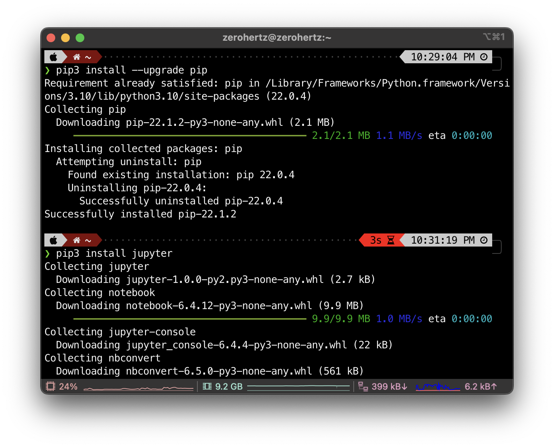This screenshot has width=554, height=448.
Task: Click the Apple logo in first prompt segment
Action: pyautogui.click(x=53, y=57)
